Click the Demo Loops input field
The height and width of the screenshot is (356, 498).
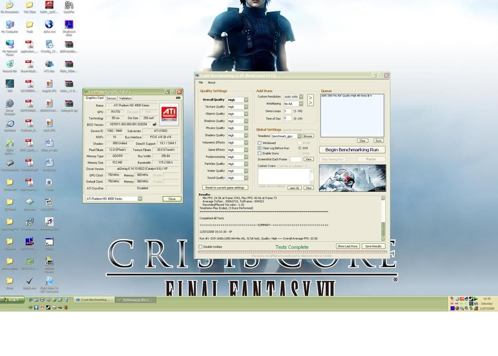[x=287, y=111]
